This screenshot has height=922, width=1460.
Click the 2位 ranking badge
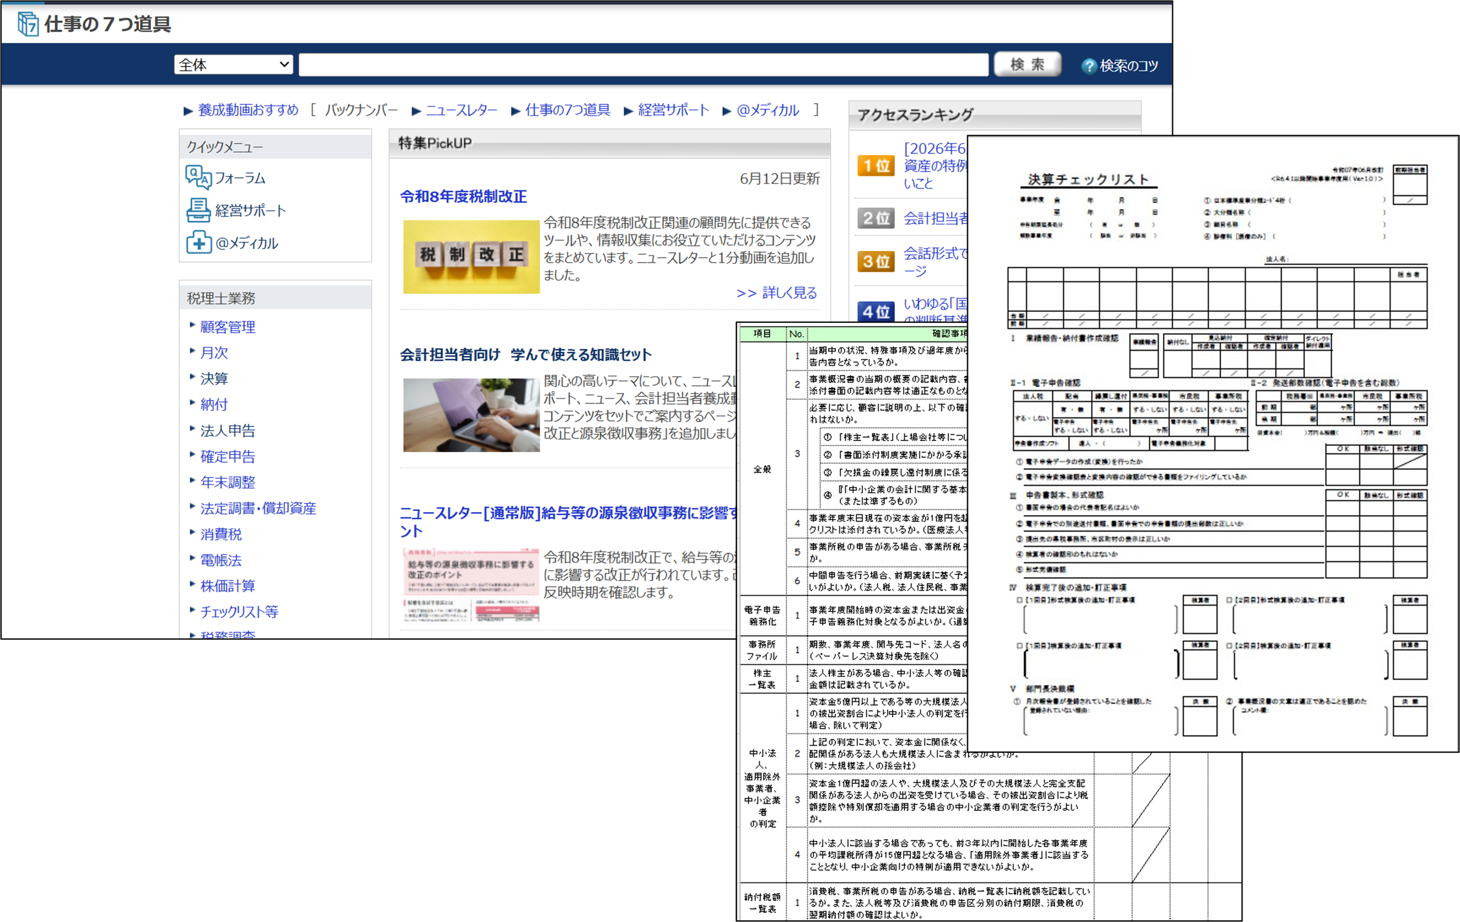click(x=876, y=218)
